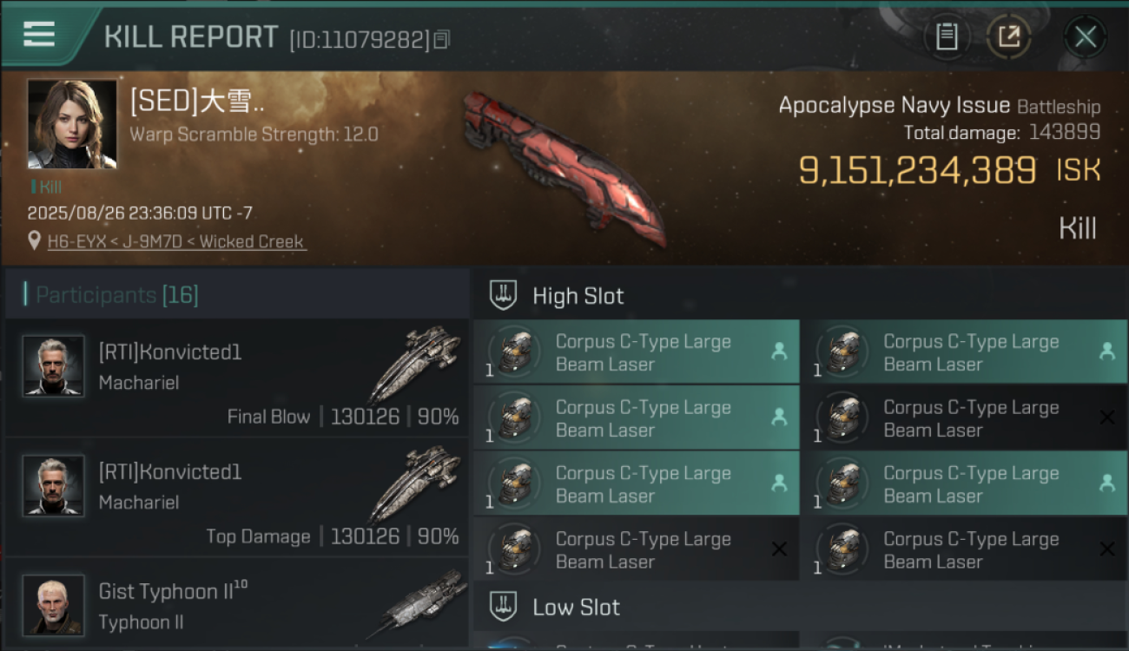Screen dimensions: 1129x651
Task: Click the victim pilot portrait
Action: [x=72, y=124]
